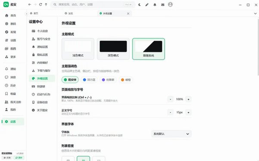Select the follow system theme card
This screenshot has width=259, height=161.
pos(149,49)
